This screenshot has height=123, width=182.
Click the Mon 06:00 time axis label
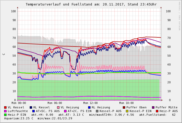pos(55,103)
